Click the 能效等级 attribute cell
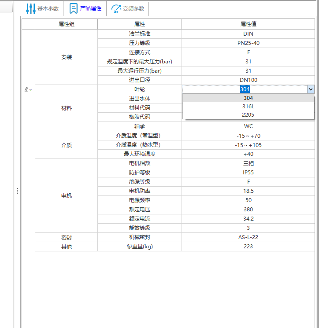Screen dimensions: 319x328 [x=140, y=228]
